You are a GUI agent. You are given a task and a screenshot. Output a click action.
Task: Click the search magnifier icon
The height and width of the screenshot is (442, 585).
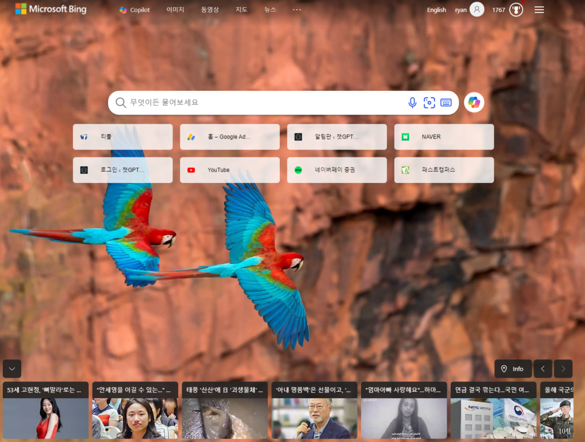pyautogui.click(x=121, y=103)
